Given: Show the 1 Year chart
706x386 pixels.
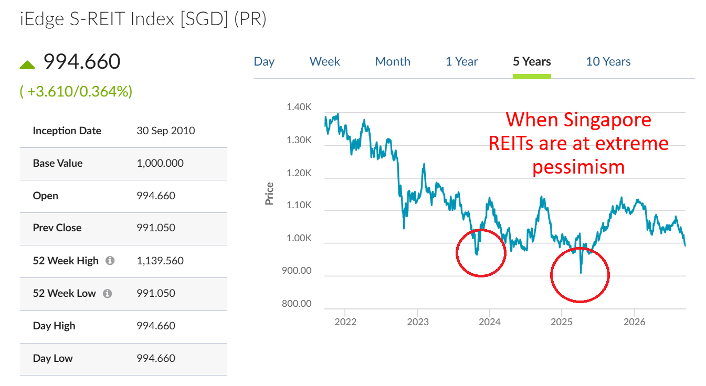Looking at the screenshot, I should click(x=462, y=61).
